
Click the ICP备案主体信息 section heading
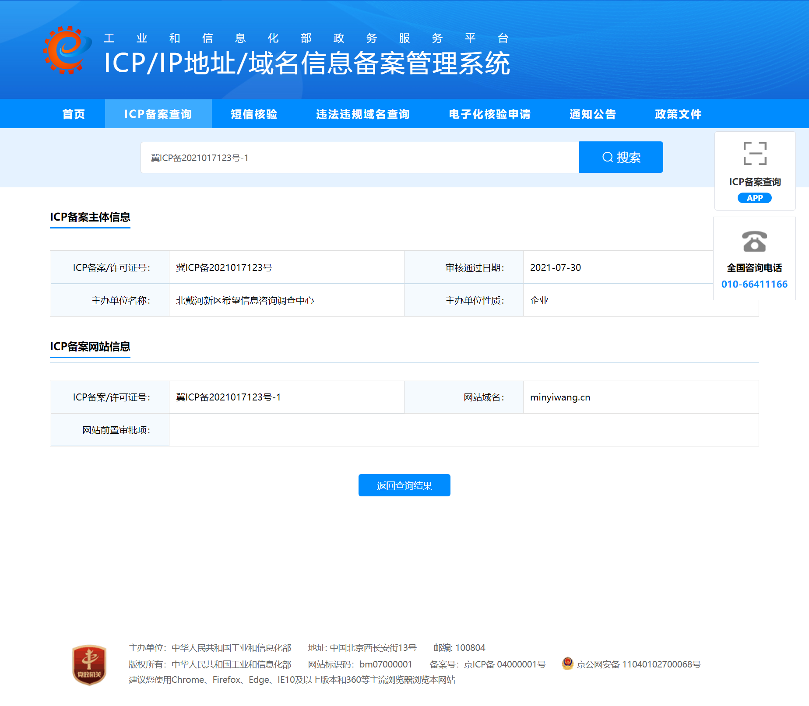point(90,217)
